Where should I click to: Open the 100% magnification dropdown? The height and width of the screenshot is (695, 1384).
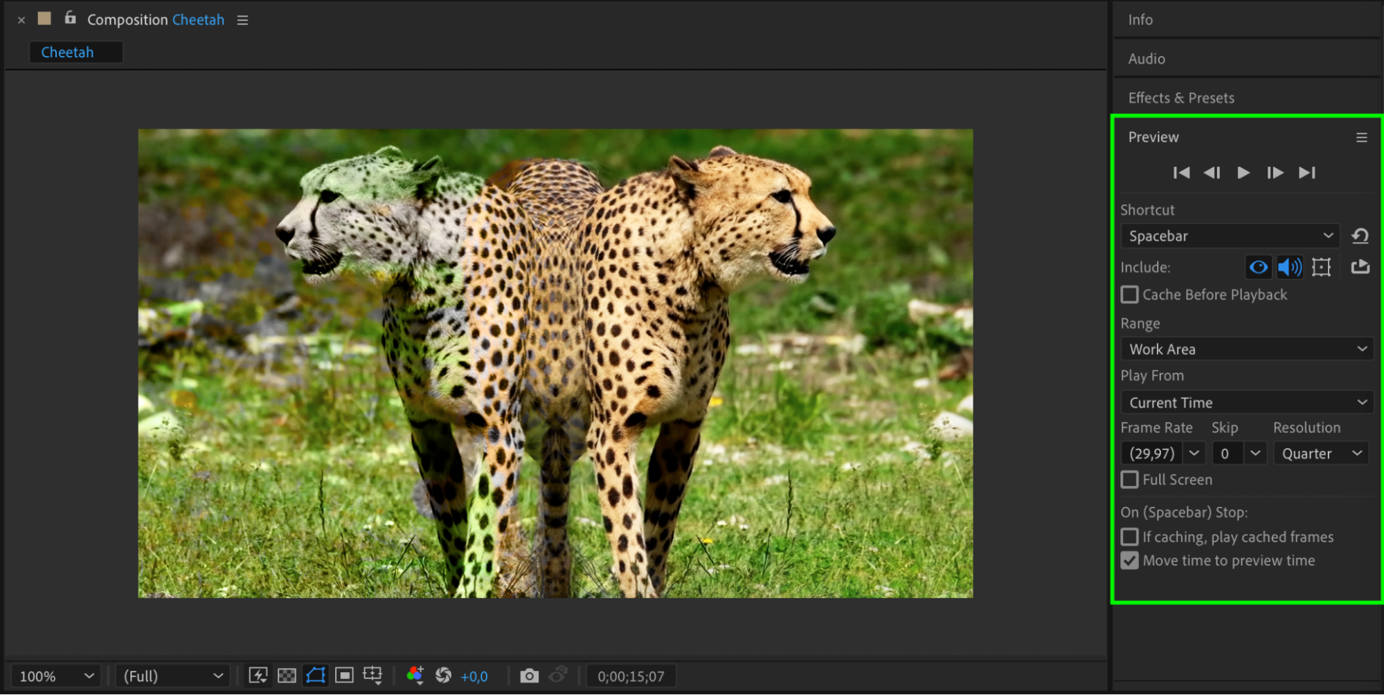pyautogui.click(x=56, y=676)
